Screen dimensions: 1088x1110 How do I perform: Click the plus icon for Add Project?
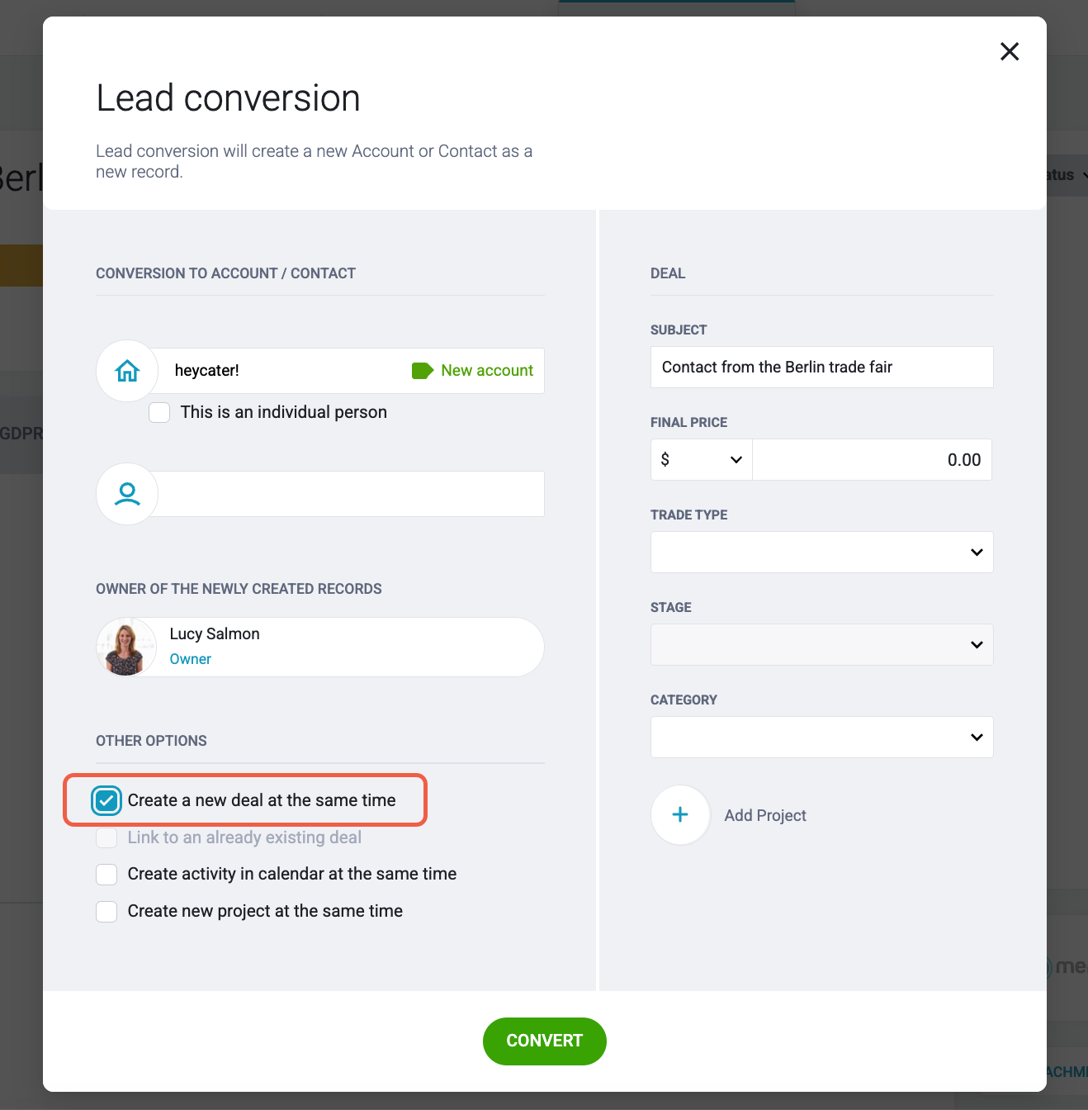click(680, 815)
